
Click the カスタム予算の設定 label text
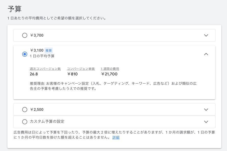(47, 122)
